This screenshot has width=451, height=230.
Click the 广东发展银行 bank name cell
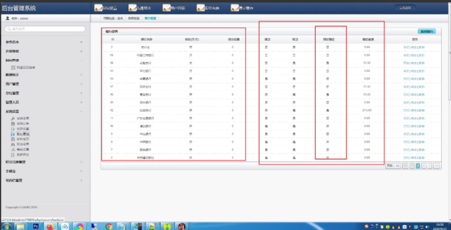click(x=144, y=118)
